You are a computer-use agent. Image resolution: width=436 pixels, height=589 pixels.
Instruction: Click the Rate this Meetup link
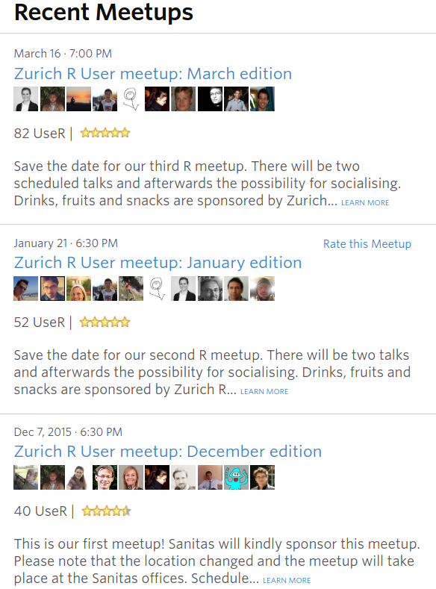[x=367, y=244]
